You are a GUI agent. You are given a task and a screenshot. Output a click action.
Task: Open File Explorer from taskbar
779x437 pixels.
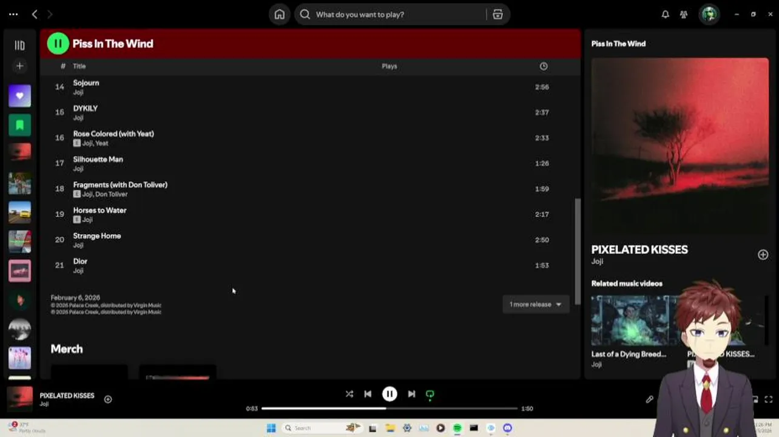[x=389, y=428]
